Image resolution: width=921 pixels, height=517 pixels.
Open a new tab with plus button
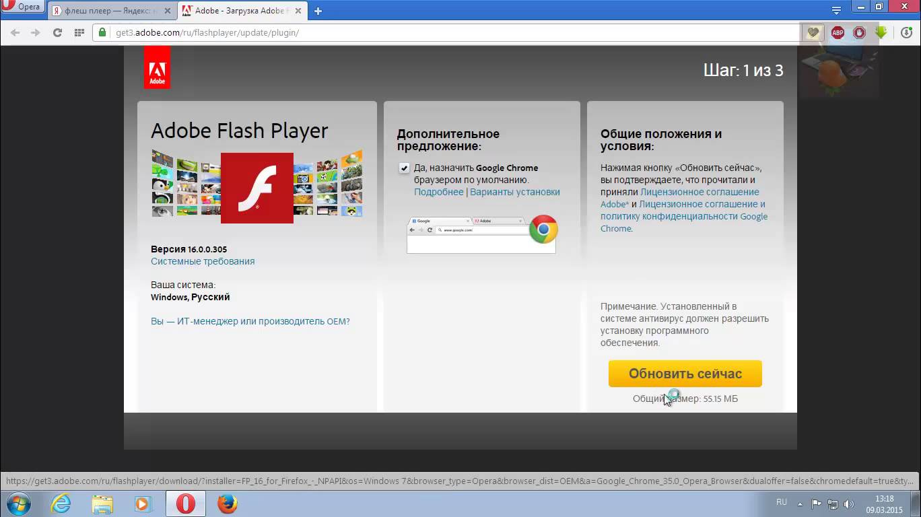point(318,11)
